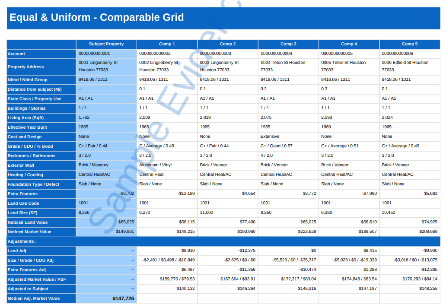This screenshot has height=308, width=446.
Task: Click the 'Extra Features' row label
Action: [x=22, y=194]
